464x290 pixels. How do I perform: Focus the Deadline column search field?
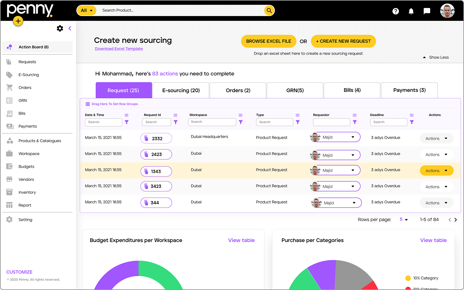[x=389, y=122]
